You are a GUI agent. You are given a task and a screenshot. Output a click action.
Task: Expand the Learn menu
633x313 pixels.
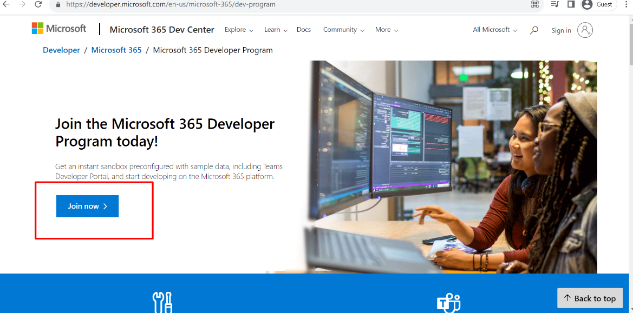276,30
